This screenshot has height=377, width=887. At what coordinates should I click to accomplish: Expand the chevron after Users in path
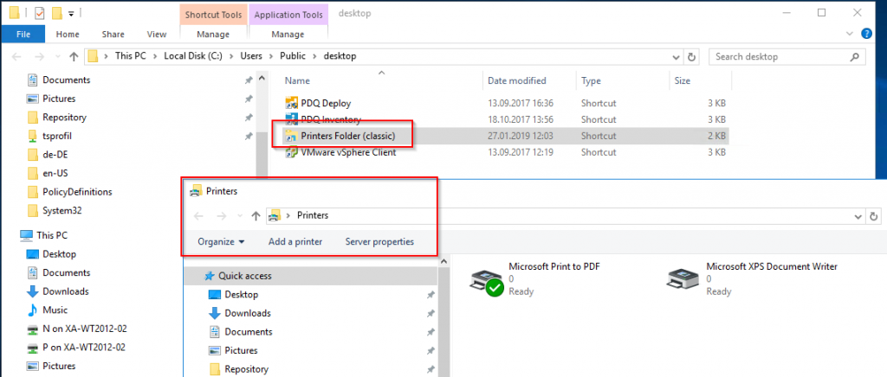tap(273, 56)
